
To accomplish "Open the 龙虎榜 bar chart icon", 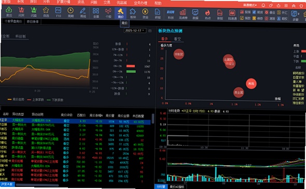I will (183, 14).
